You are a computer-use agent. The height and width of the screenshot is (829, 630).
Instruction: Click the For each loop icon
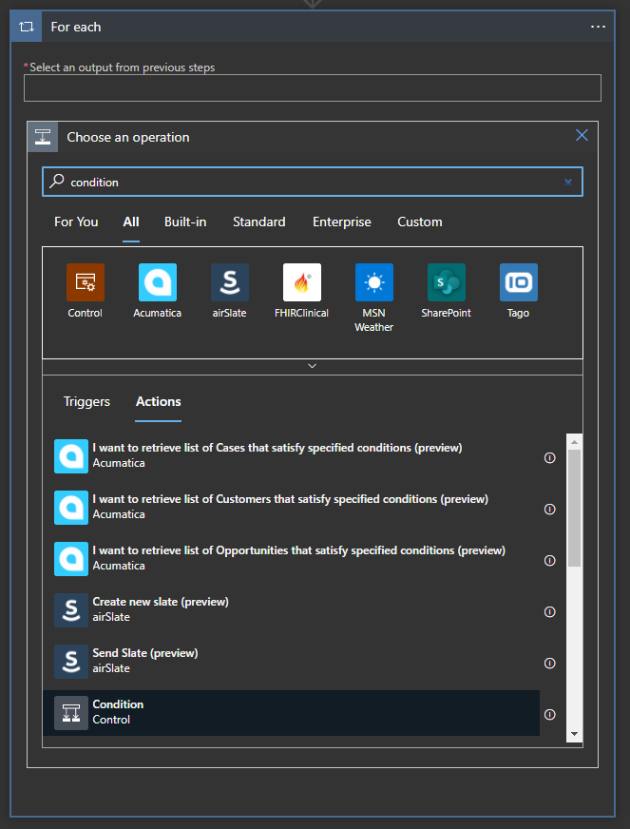[x=27, y=27]
